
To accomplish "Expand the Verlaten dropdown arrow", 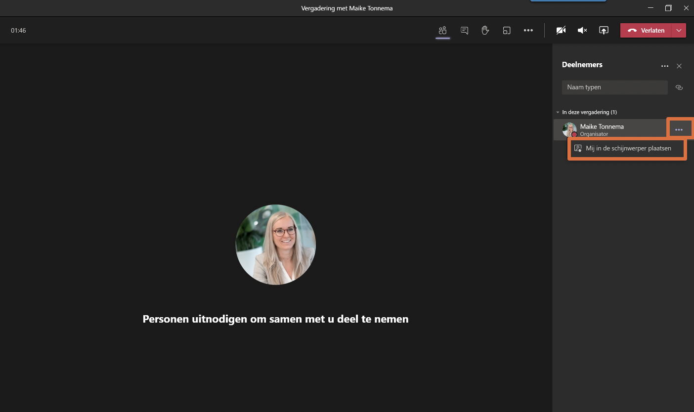I will click(x=679, y=31).
